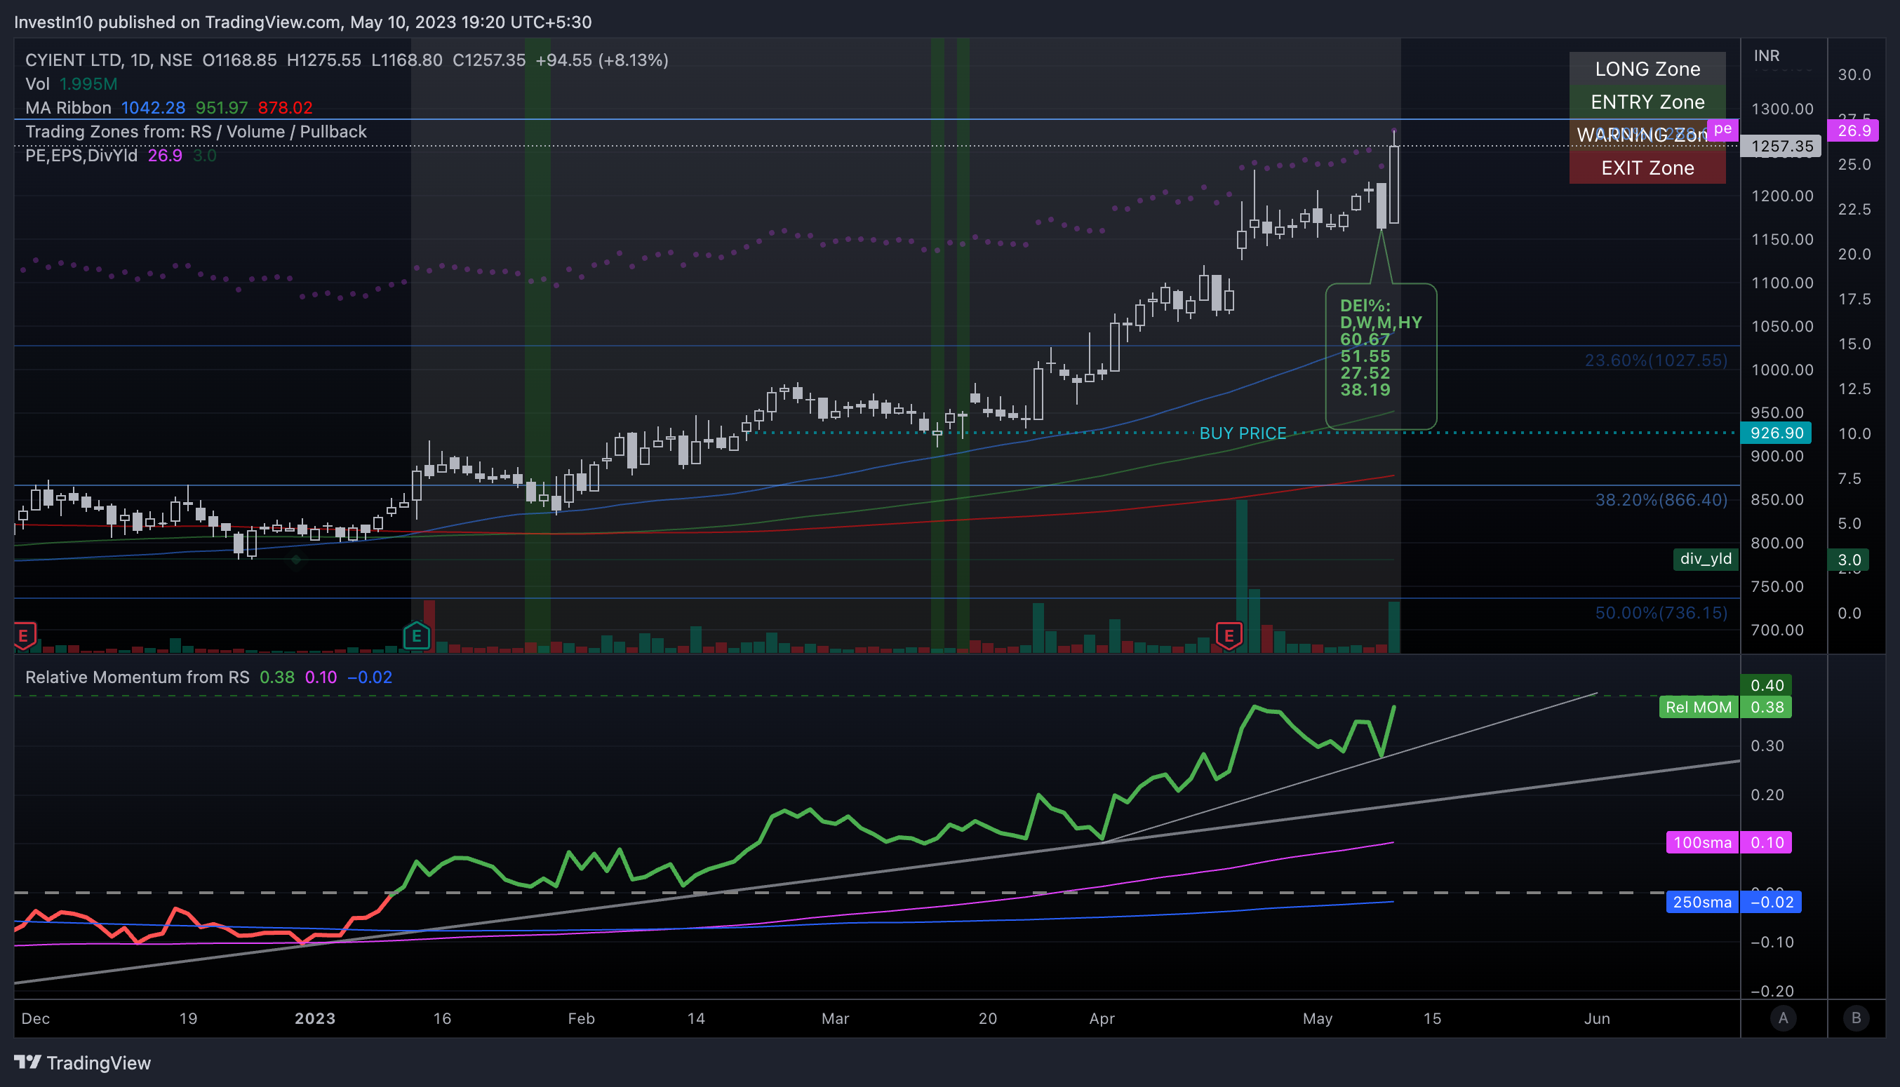This screenshot has width=1900, height=1087.
Task: Click the LONG Zone legend box
Action: coord(1647,69)
